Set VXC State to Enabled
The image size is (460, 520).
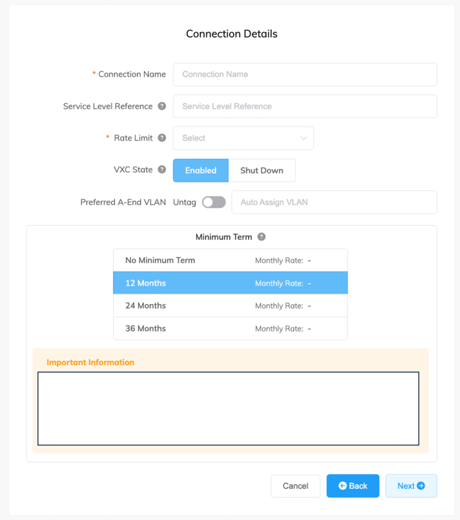click(x=201, y=171)
